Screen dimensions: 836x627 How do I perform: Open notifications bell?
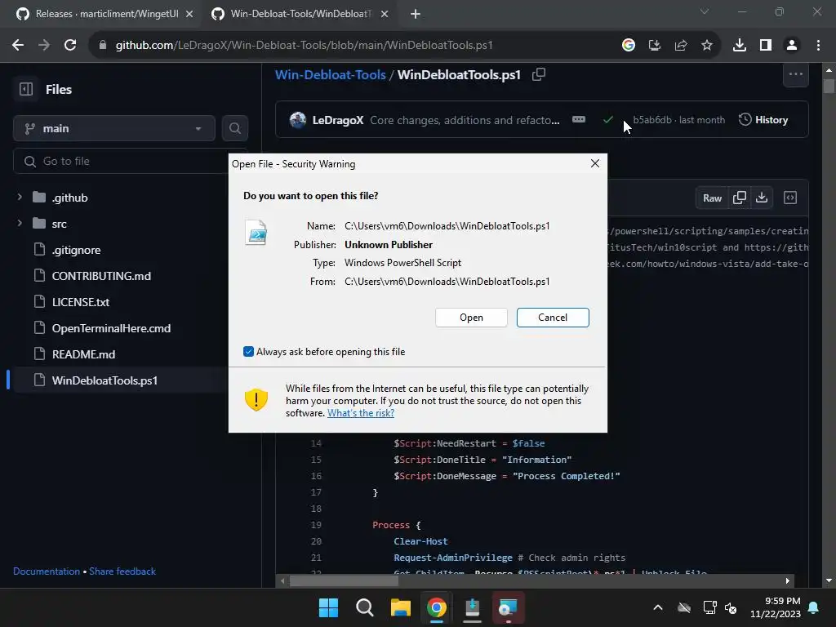coord(814,607)
